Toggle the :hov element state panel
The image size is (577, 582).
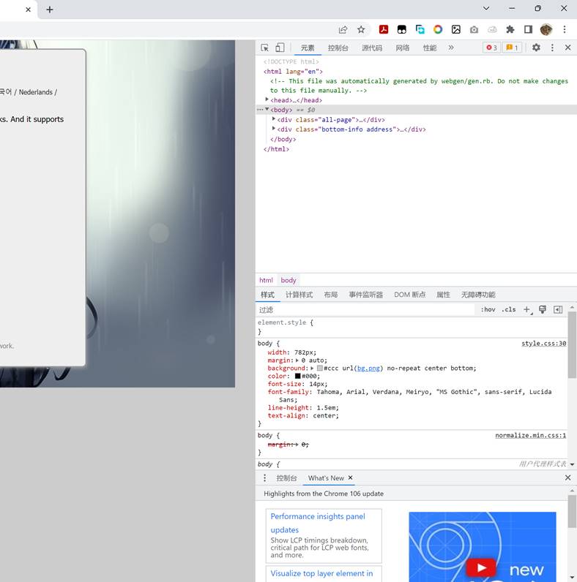[488, 309]
